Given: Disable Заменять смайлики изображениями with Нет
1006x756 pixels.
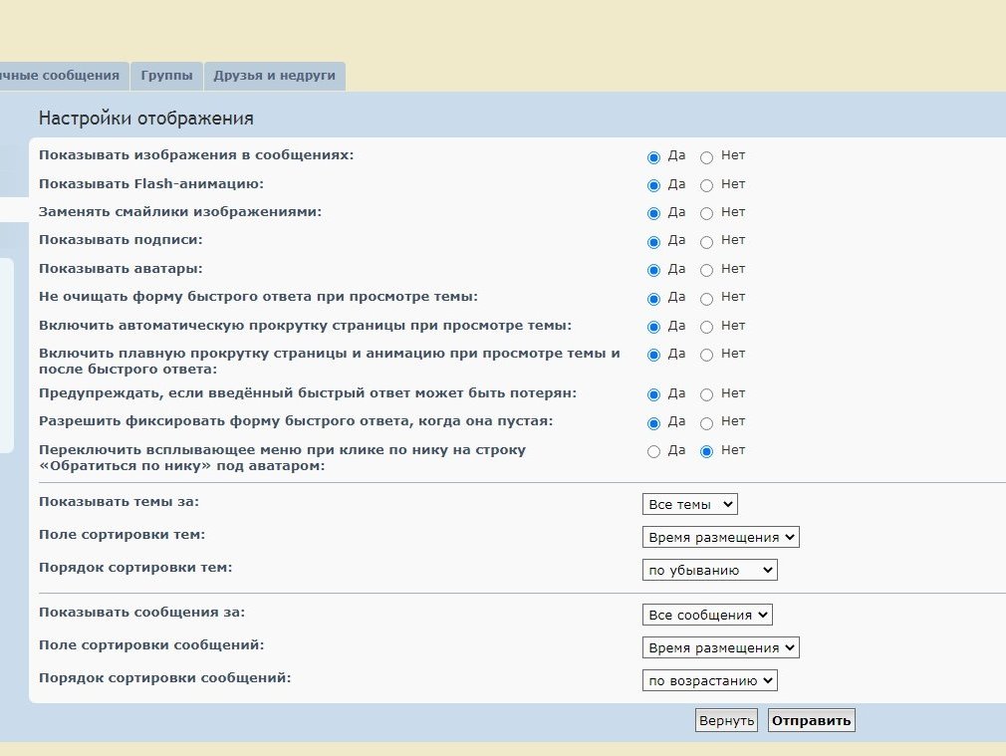Looking at the screenshot, I should coord(707,213).
